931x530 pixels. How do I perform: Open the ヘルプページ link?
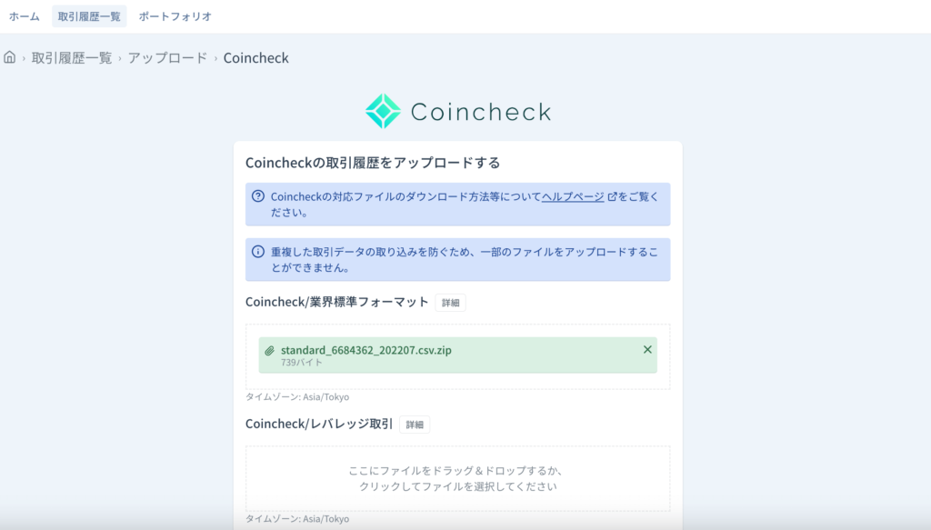573,196
